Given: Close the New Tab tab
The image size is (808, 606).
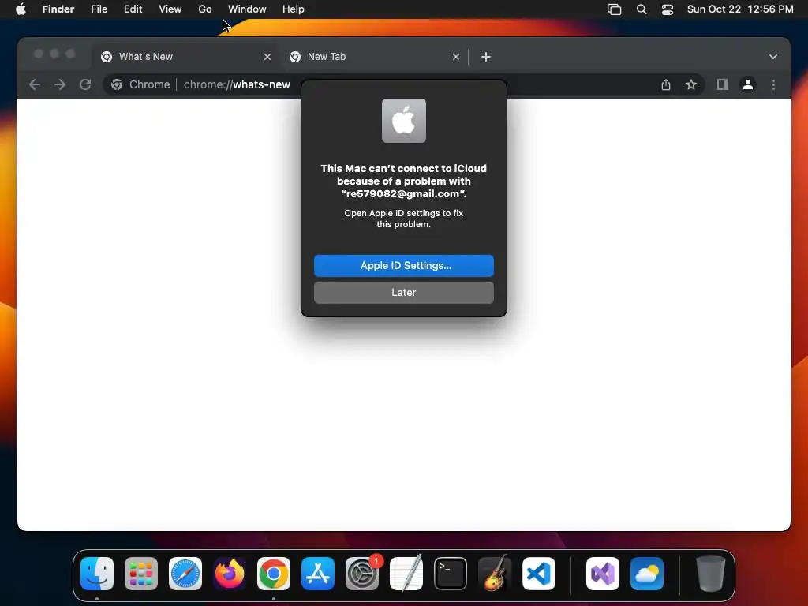Looking at the screenshot, I should click(455, 57).
